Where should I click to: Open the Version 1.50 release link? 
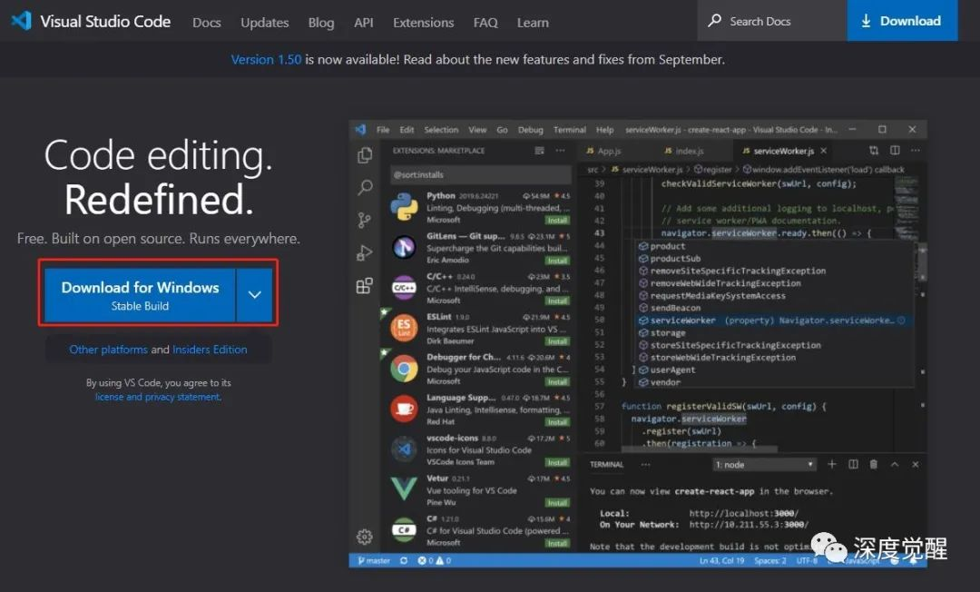[266, 59]
